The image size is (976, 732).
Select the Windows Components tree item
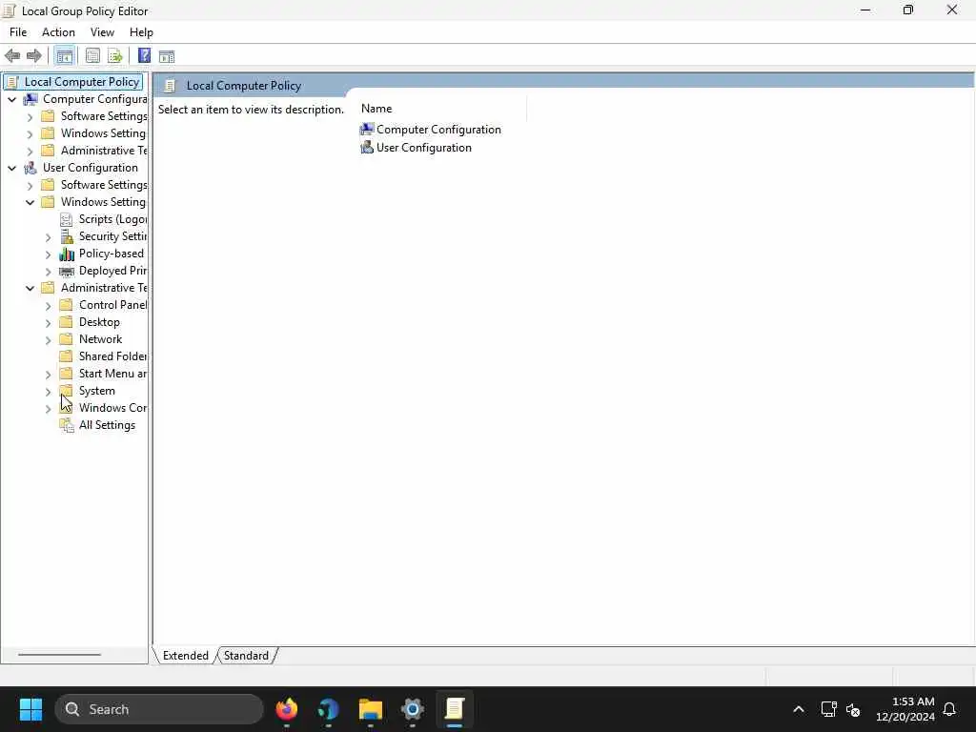coord(112,408)
